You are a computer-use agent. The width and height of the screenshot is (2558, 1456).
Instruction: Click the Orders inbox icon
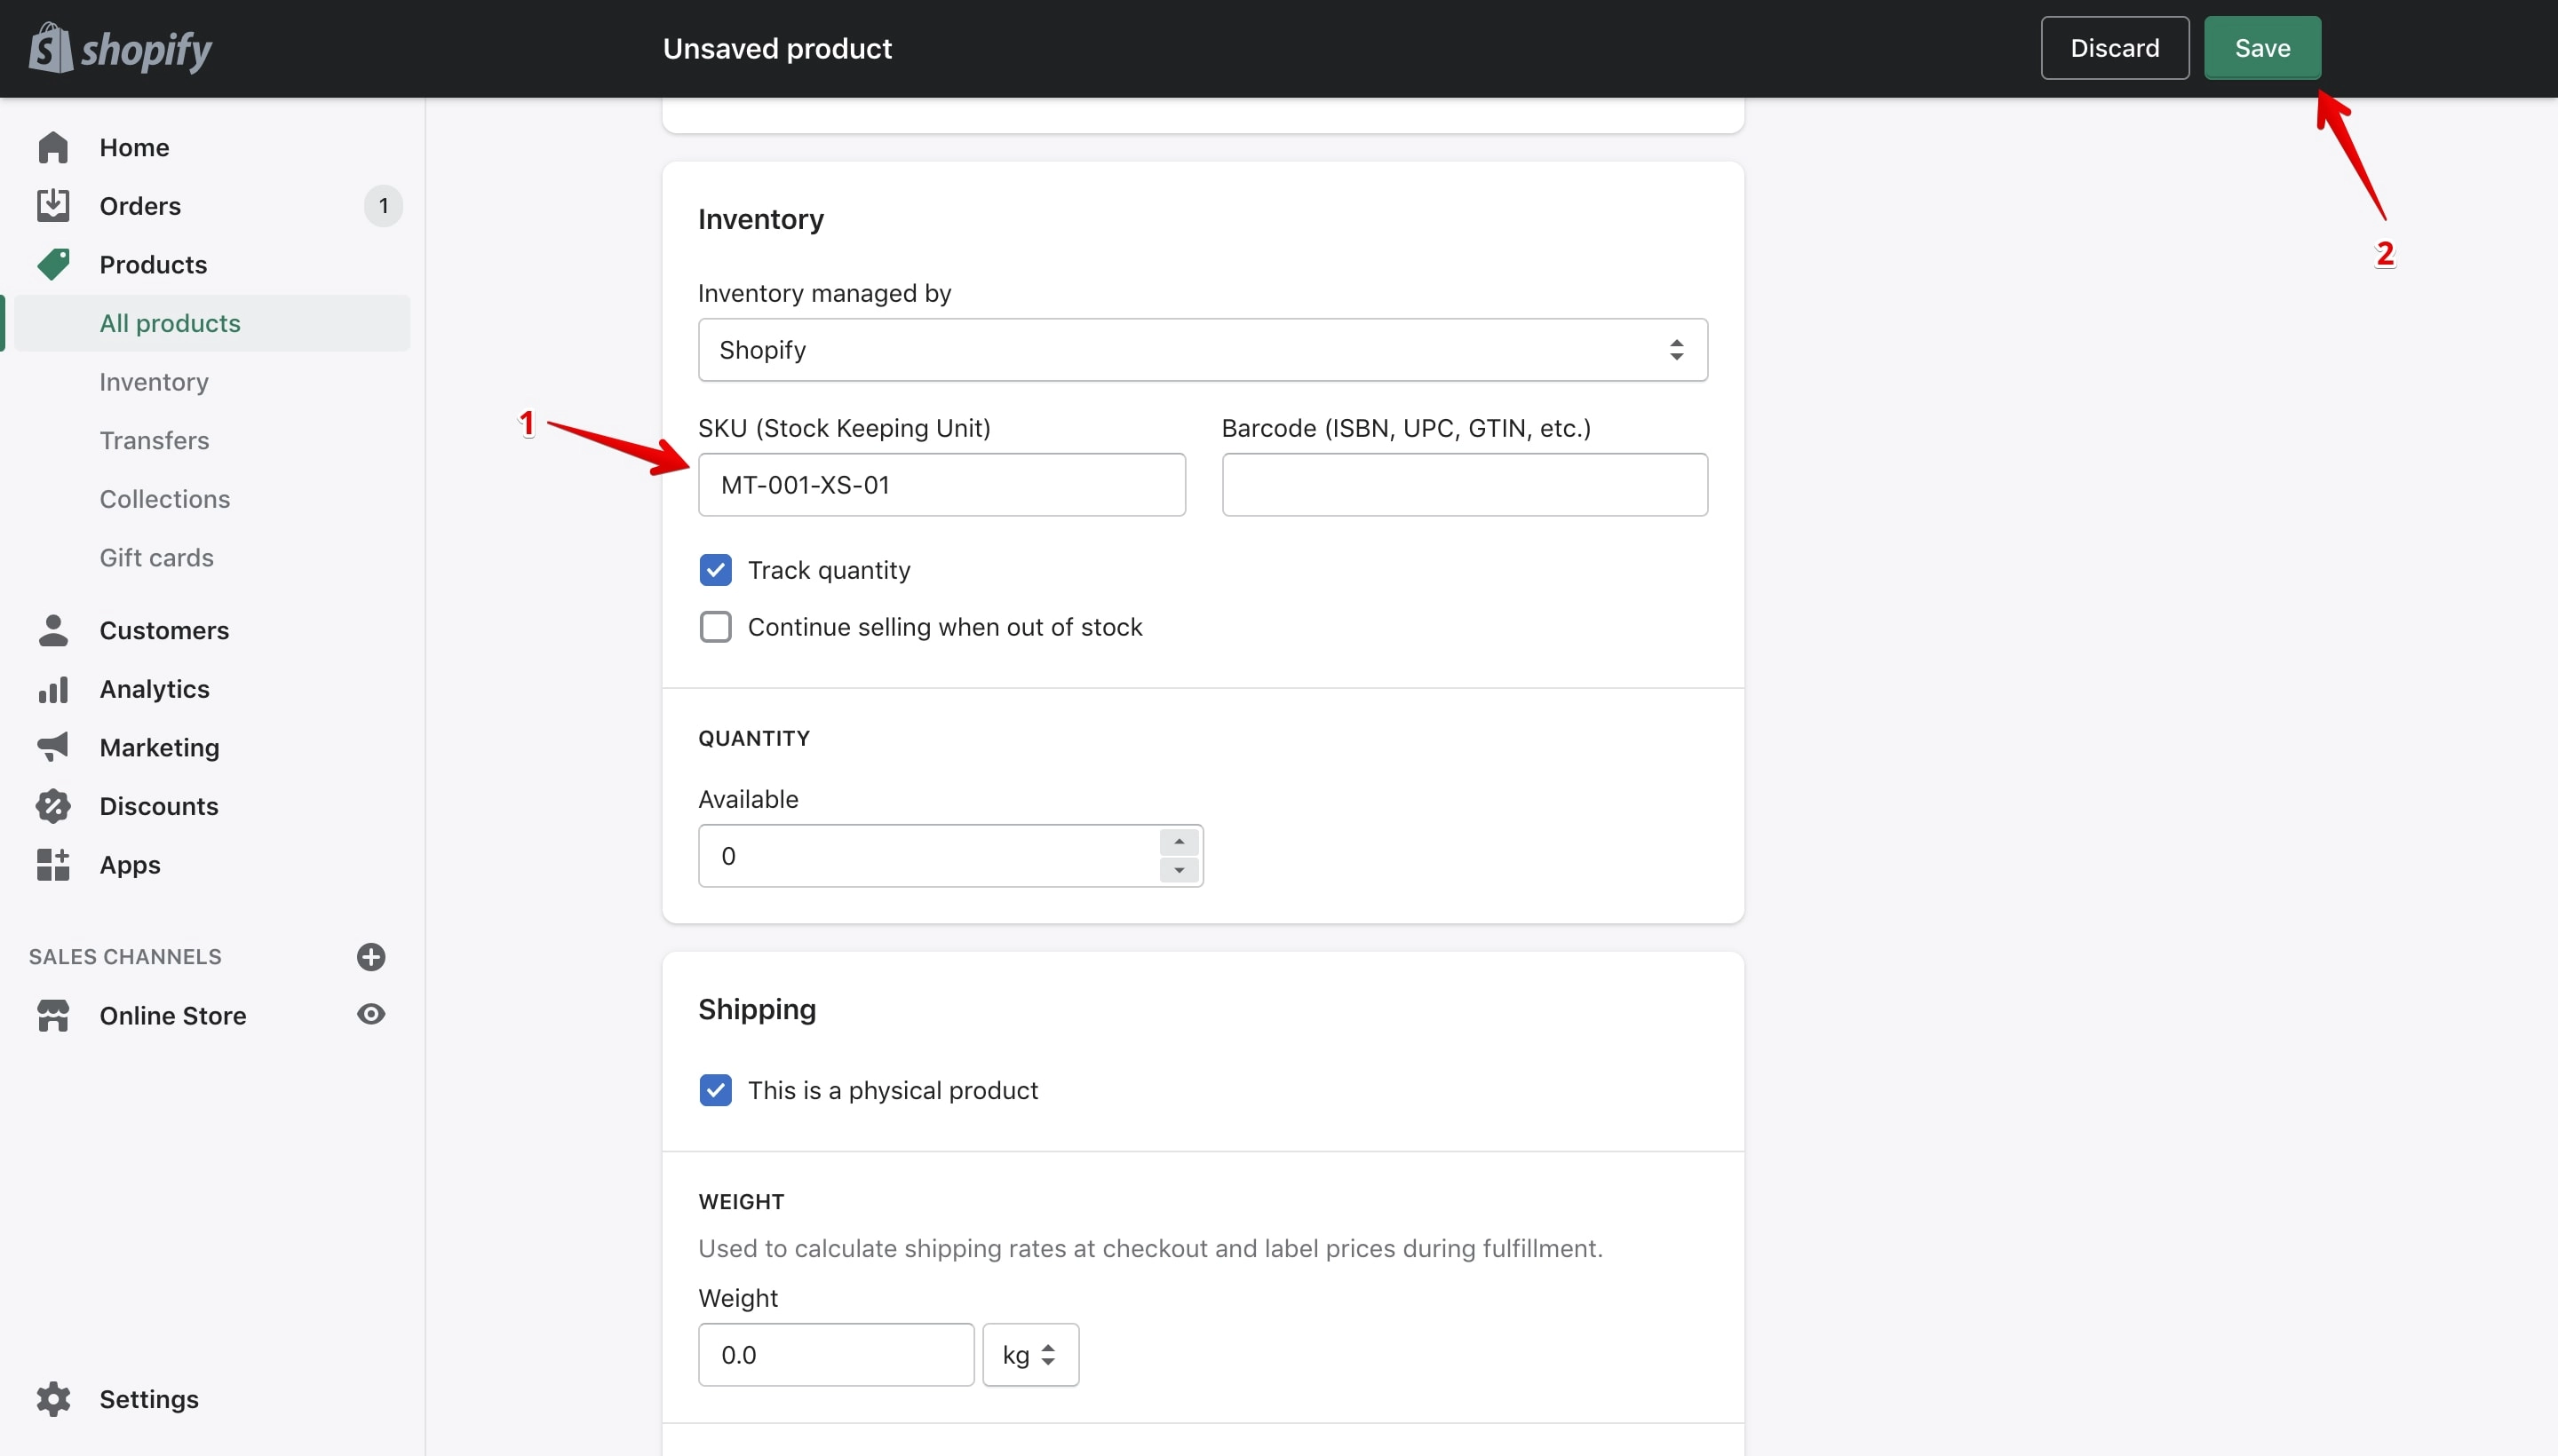pos(53,205)
